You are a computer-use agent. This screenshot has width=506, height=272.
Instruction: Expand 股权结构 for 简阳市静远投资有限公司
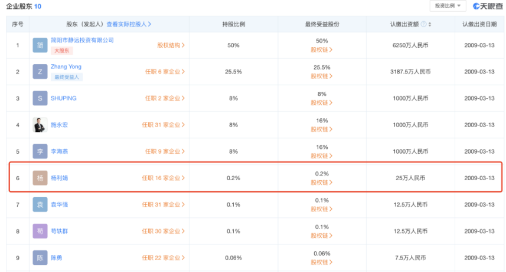[x=171, y=45]
